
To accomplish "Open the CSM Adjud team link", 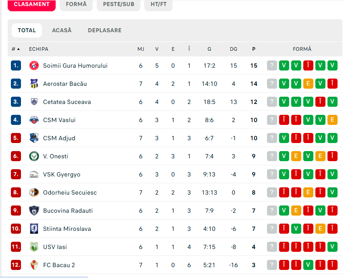I will [59, 138].
